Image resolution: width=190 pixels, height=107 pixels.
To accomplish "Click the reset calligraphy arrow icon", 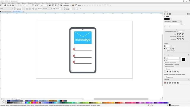I will pyautogui.click(x=189, y=55).
